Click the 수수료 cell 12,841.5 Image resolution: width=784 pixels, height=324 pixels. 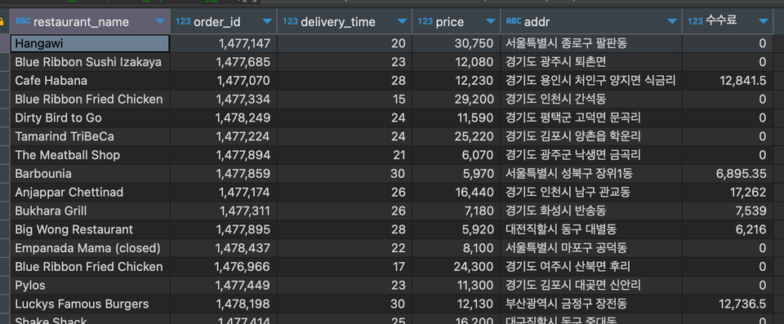[x=728, y=81]
